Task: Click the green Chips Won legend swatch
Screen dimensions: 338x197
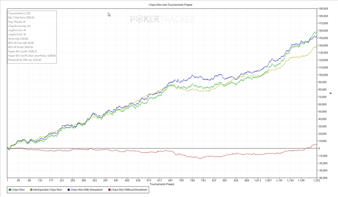Action: click(x=10, y=190)
